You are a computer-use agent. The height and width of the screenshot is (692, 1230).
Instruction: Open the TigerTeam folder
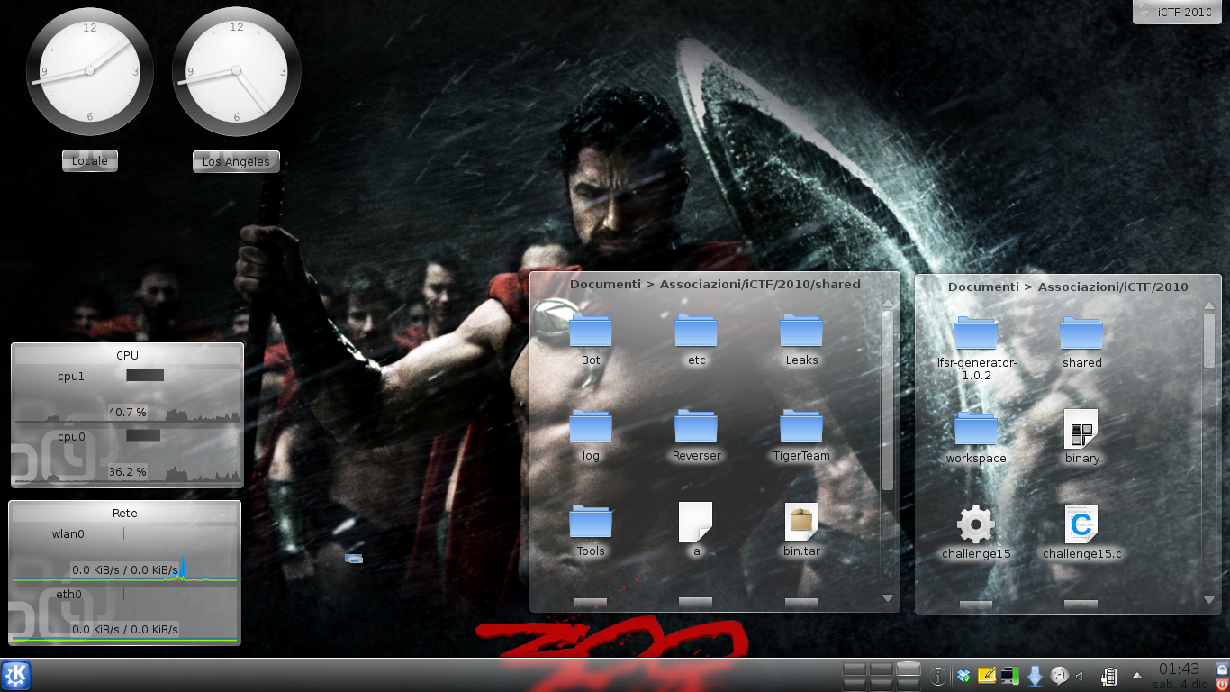(x=800, y=434)
